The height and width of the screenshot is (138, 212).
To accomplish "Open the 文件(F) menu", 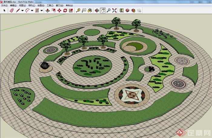I will tap(4, 5).
